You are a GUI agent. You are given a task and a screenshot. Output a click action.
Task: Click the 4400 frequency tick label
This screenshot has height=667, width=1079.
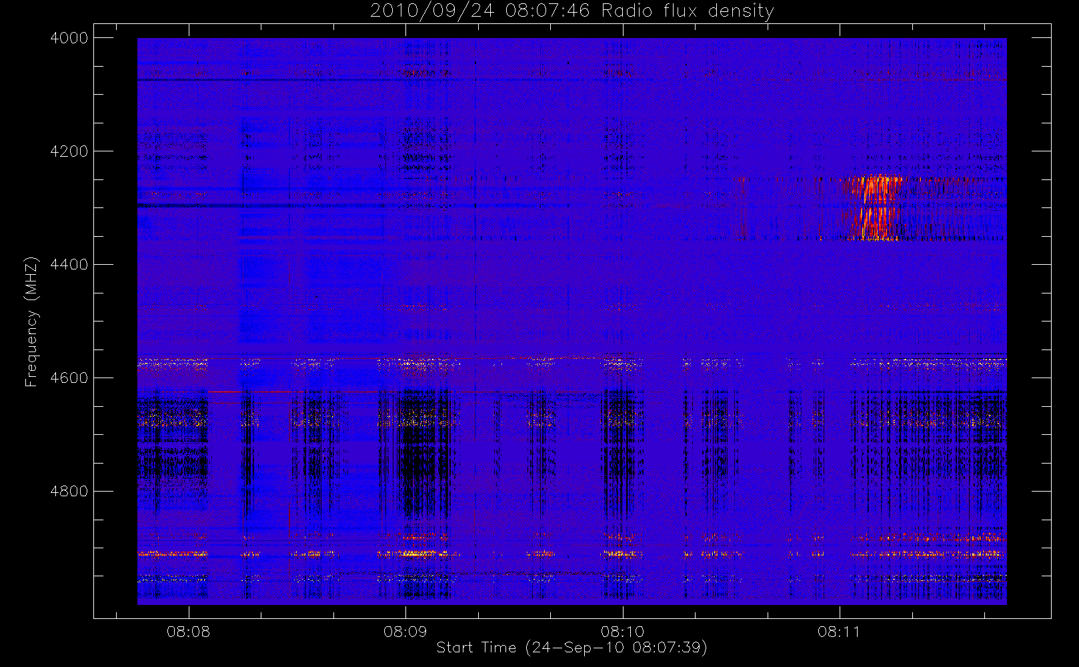(x=69, y=265)
